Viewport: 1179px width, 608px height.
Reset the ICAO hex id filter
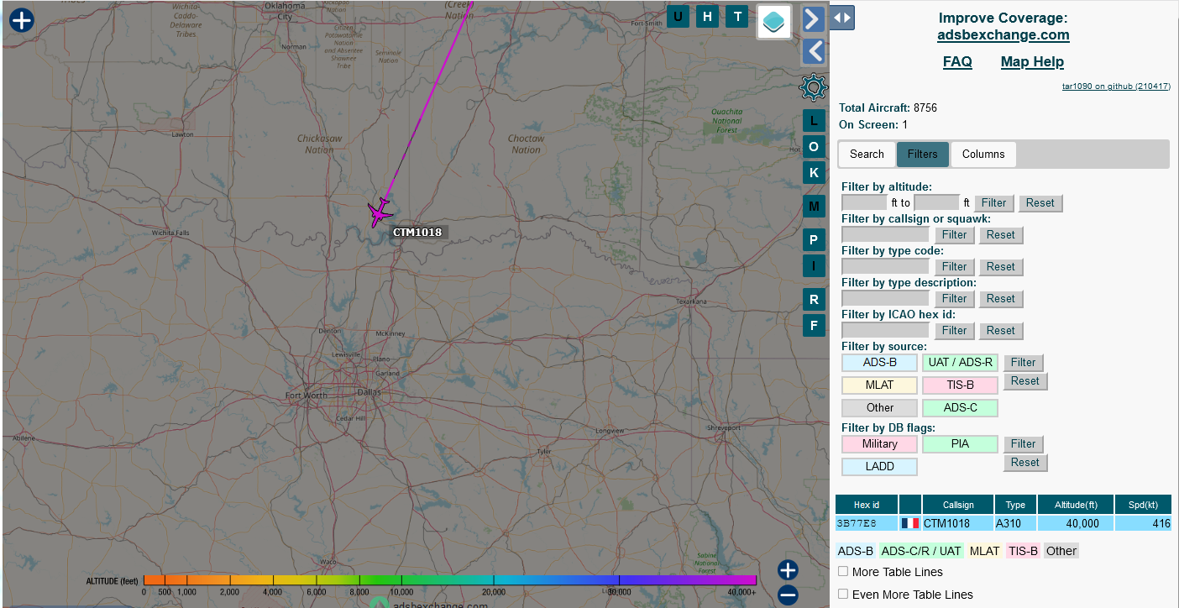tap(1001, 331)
